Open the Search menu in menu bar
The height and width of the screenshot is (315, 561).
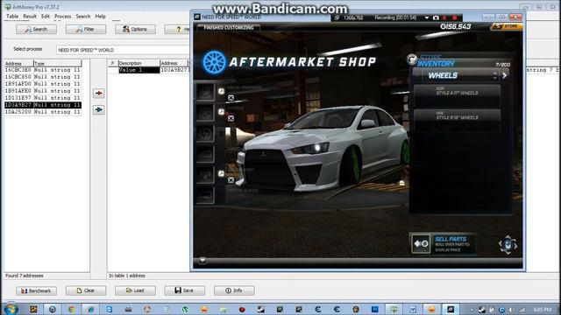coord(83,17)
